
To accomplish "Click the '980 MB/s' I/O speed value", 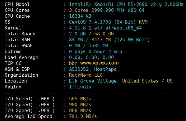I will [80, 105].
